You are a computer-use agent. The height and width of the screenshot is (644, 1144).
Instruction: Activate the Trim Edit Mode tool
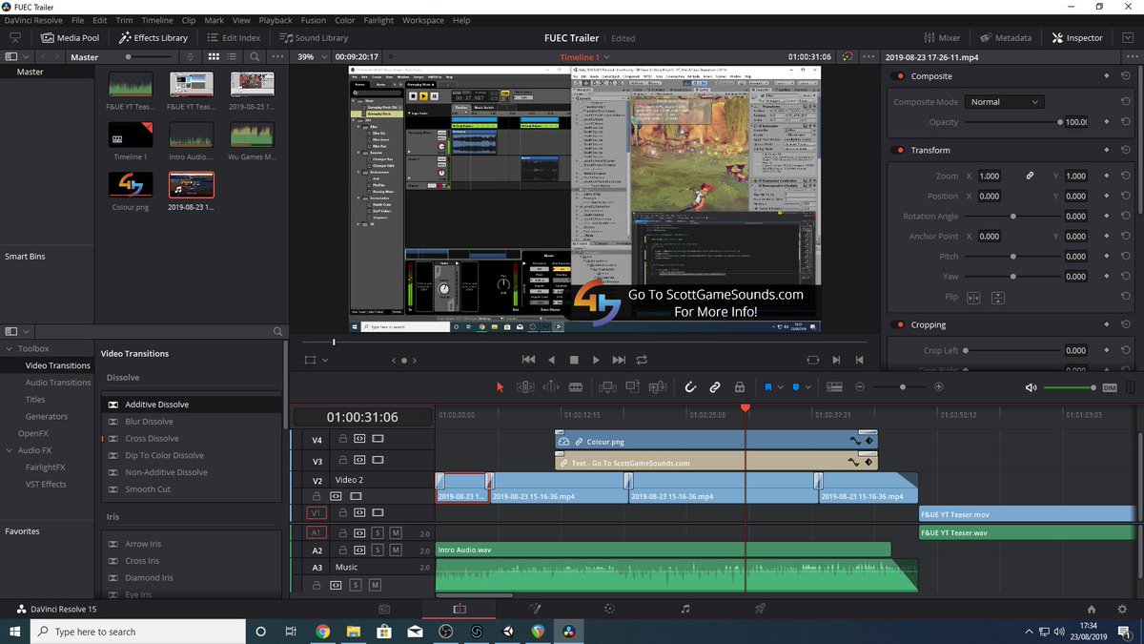[x=525, y=386]
